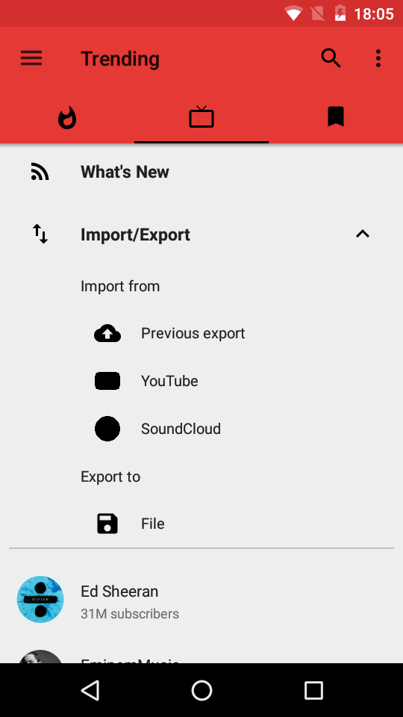
Task: Open Ed Sheeran channel thumbnail
Action: 40,599
